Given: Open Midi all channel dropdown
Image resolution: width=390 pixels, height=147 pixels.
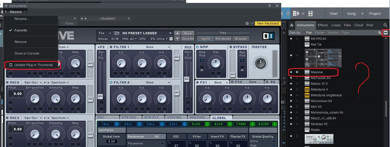Looking at the screenshot, I should click(129, 39).
